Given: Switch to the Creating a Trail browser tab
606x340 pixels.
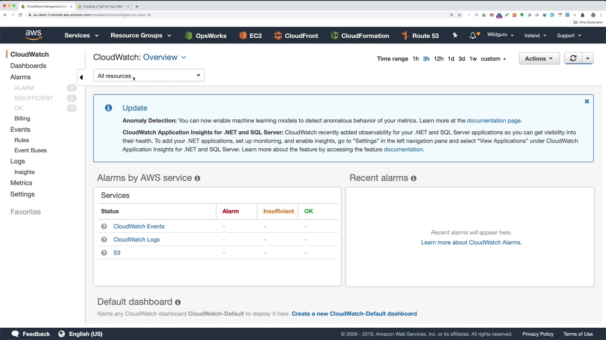Looking at the screenshot, I should coord(103,7).
